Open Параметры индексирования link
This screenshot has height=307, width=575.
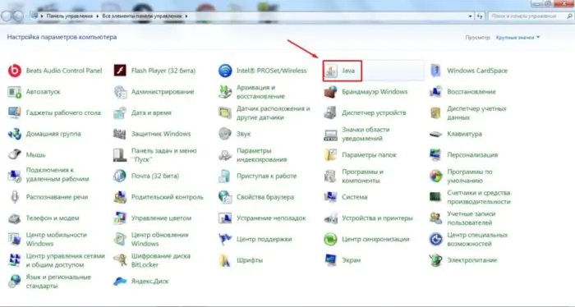(261, 155)
